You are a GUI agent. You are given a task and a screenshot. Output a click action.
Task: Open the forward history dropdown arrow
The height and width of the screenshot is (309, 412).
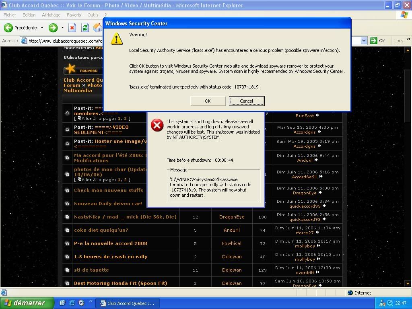[62, 28]
